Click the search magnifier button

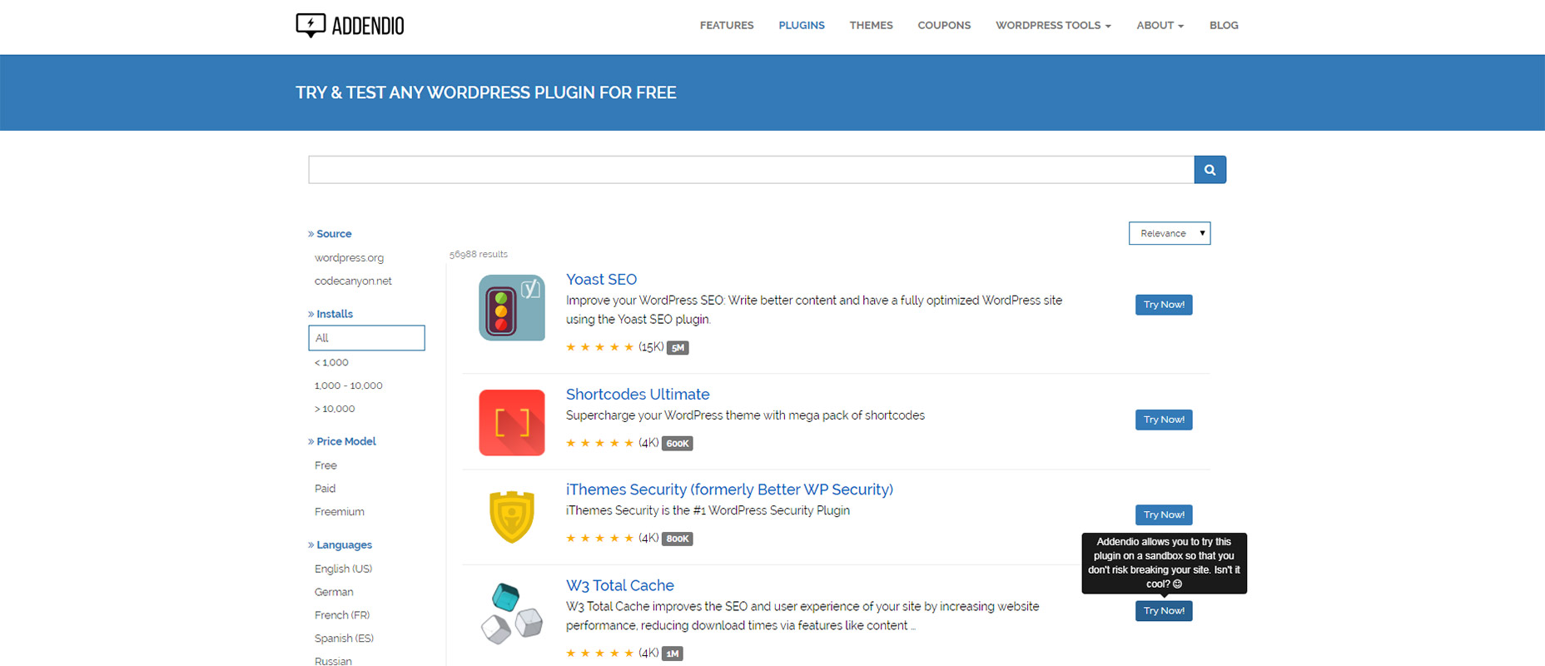(1210, 169)
